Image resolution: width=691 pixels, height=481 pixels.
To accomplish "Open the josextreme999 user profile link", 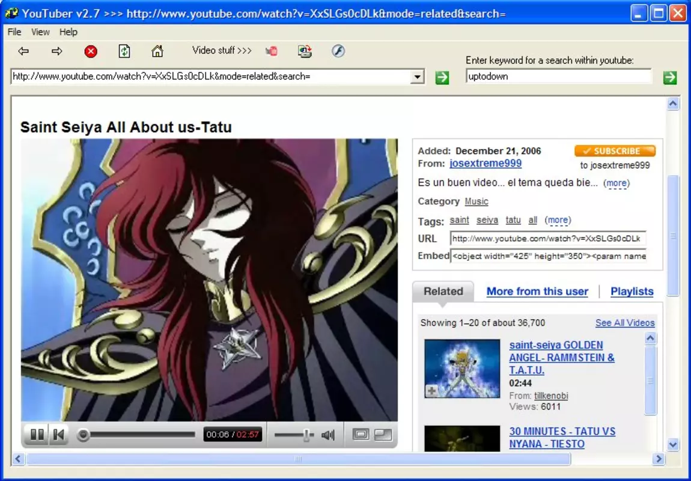I will tap(485, 164).
